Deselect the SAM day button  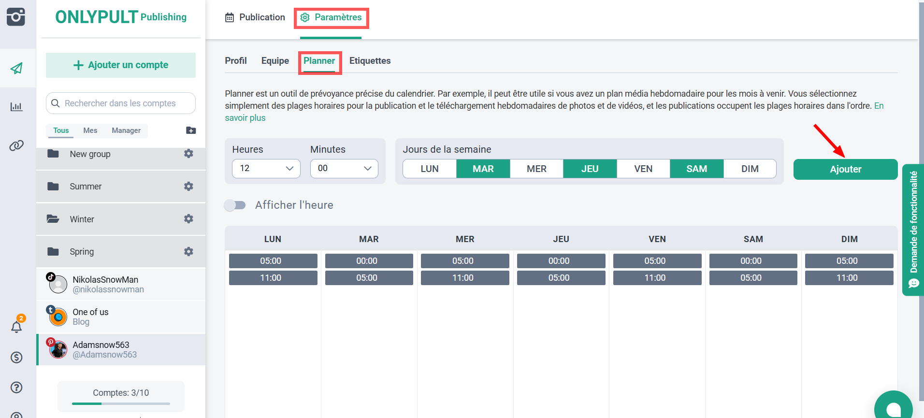click(x=696, y=169)
